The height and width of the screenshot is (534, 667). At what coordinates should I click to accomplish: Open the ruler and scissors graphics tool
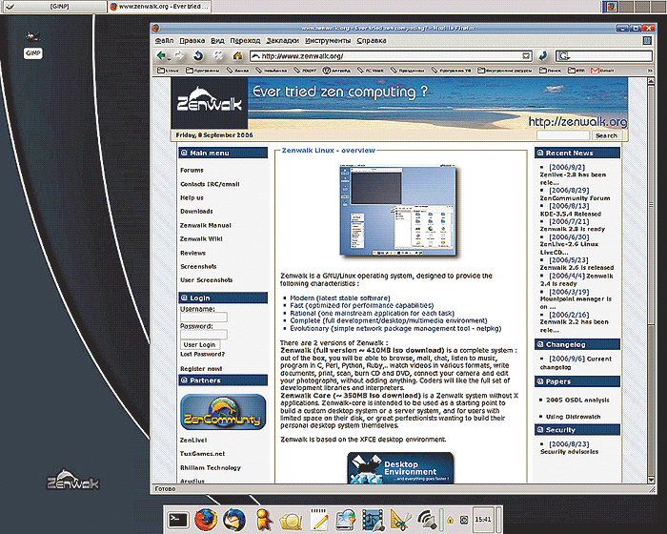(401, 520)
